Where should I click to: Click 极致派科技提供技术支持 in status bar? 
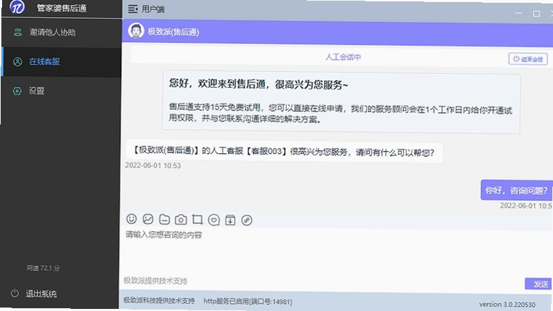(x=159, y=301)
